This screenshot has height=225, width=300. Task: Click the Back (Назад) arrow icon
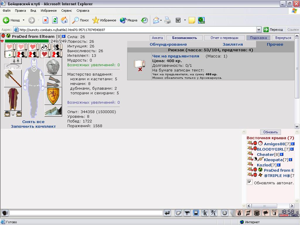click(6, 20)
